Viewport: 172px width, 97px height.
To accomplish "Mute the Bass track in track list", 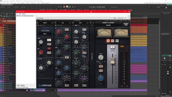I will coord(5,25).
